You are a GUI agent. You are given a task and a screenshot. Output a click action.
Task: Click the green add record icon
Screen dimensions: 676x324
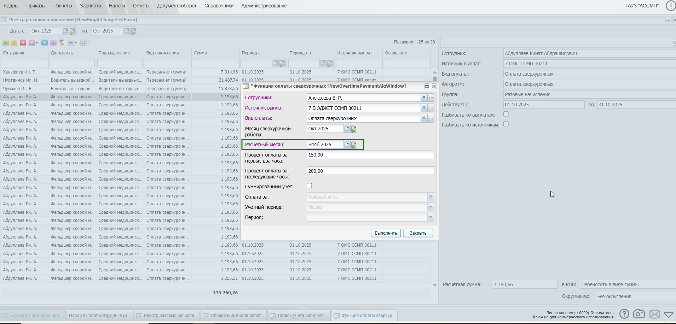(x=6, y=43)
